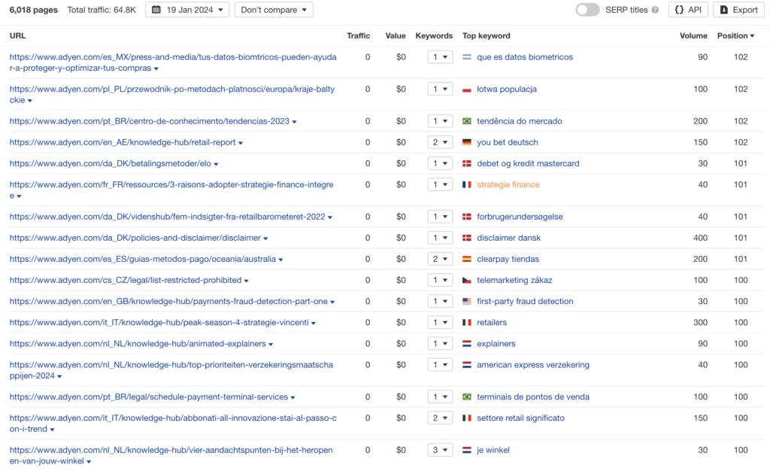Open the keyword strategie finance
The image size is (770, 471).
pyautogui.click(x=508, y=184)
